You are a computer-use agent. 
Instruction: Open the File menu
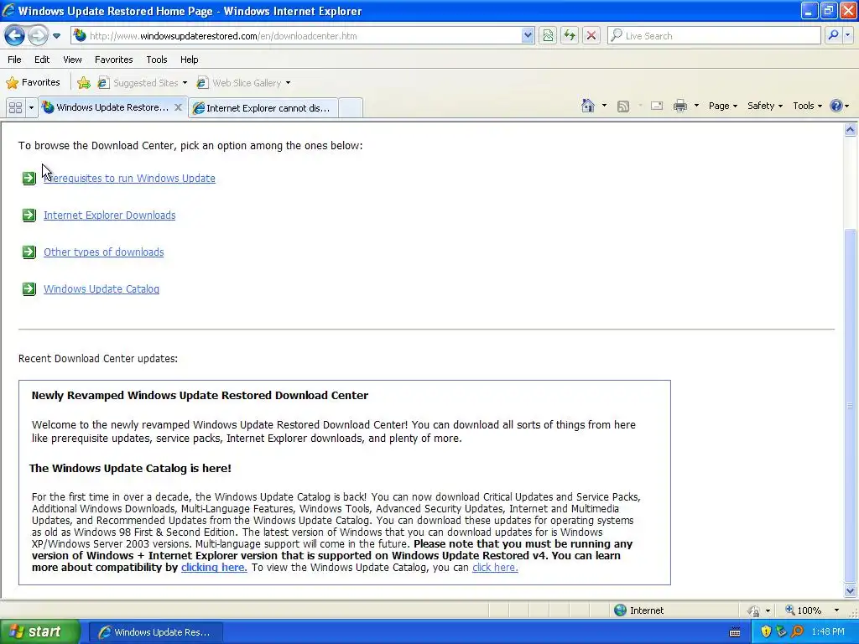click(15, 60)
